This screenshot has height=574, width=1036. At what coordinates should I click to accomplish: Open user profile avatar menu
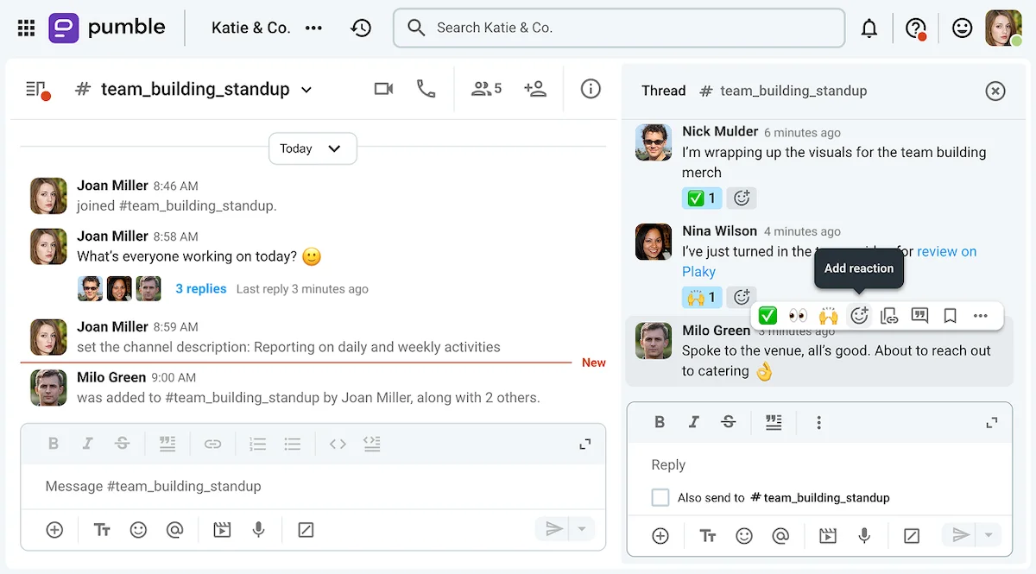coord(1003,28)
